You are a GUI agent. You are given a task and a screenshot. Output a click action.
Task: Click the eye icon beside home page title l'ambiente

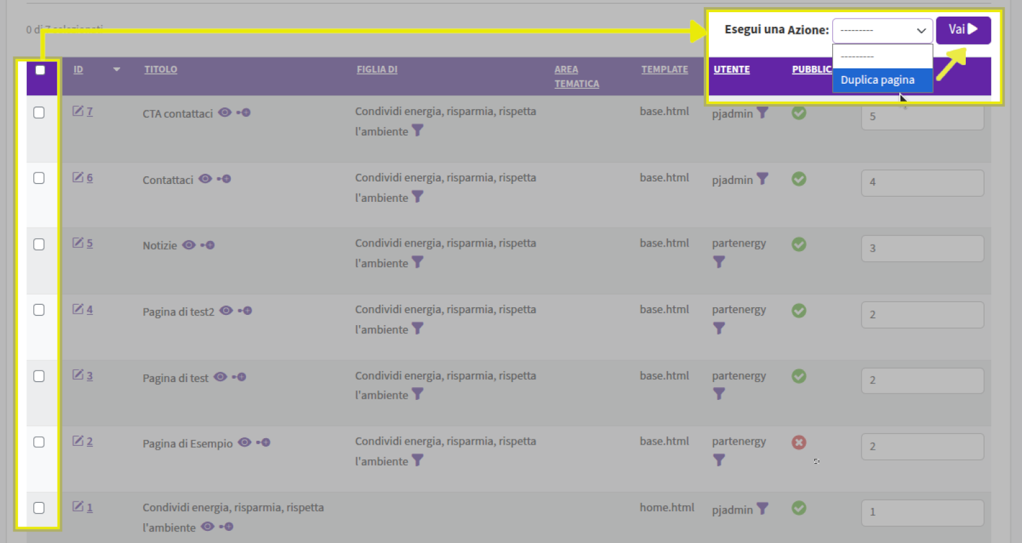208,526
